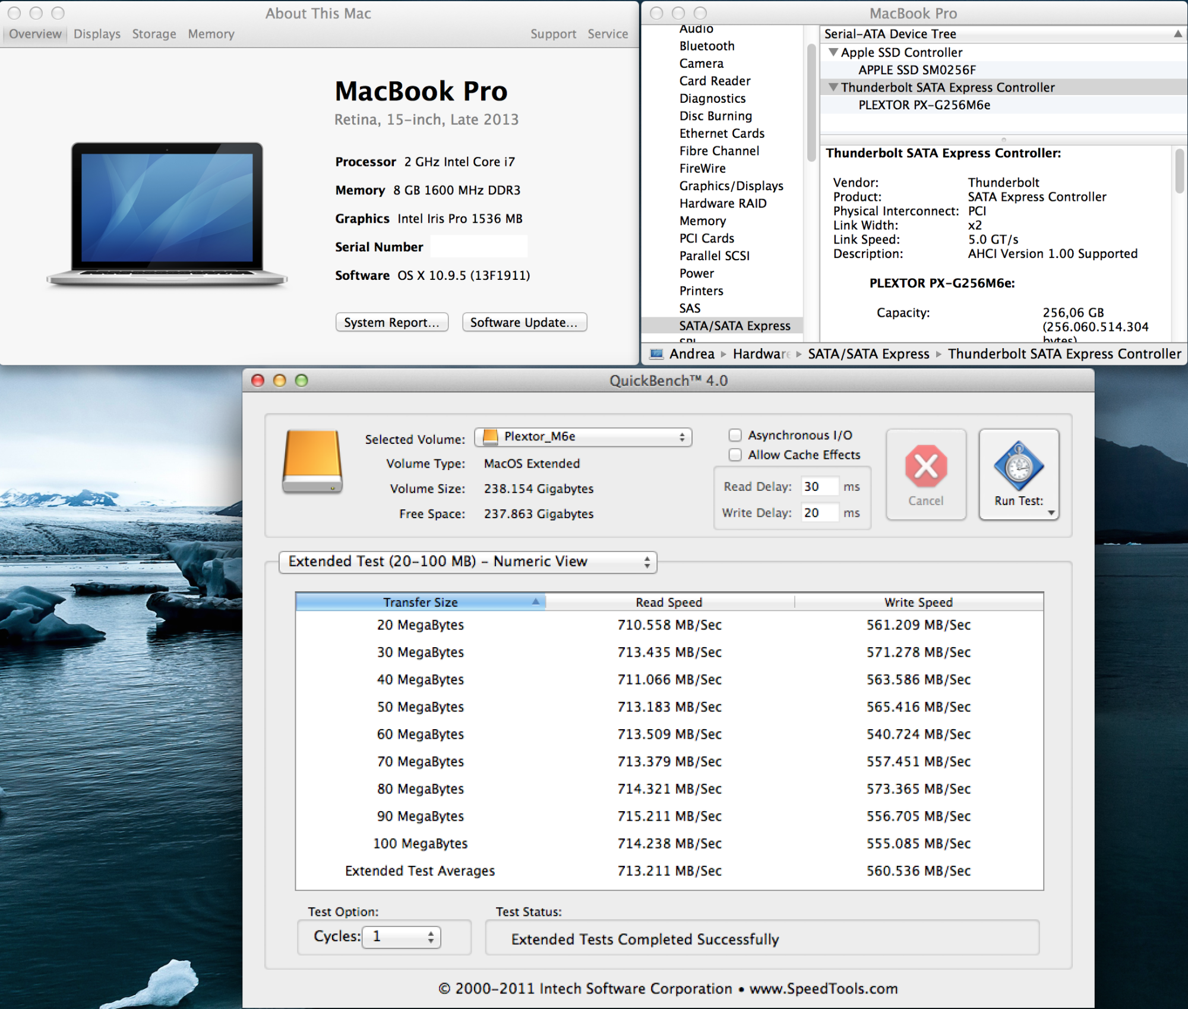Screen dimensions: 1188x1009
Task: Click the Write Delay input field
Action: (820, 513)
